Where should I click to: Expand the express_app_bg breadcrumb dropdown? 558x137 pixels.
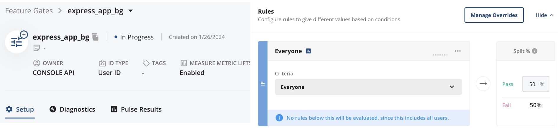coord(131,11)
